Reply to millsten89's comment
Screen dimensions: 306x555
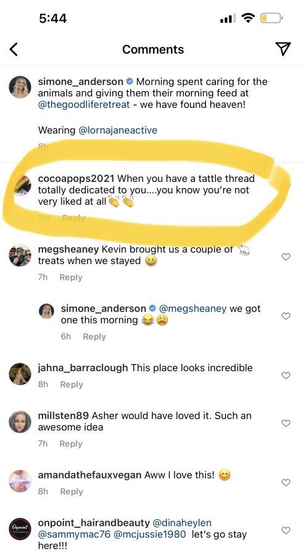[x=71, y=444]
